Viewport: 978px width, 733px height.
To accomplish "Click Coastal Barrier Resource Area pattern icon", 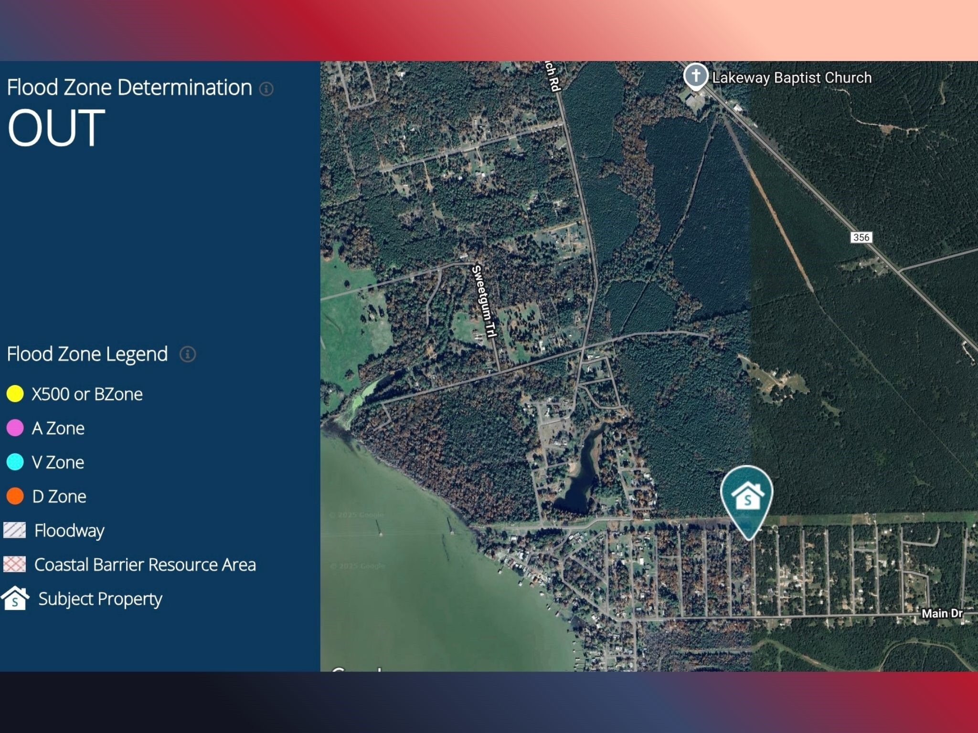I will [15, 564].
